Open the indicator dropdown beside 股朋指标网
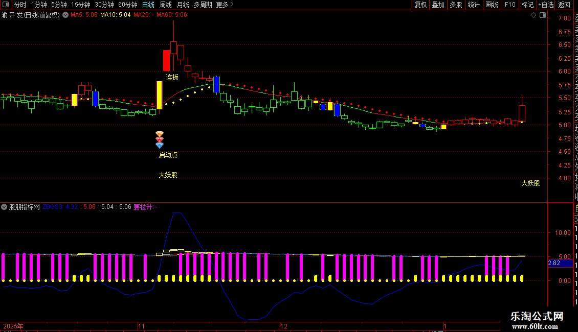Viewport: 578px width, 332px height. coord(4,207)
